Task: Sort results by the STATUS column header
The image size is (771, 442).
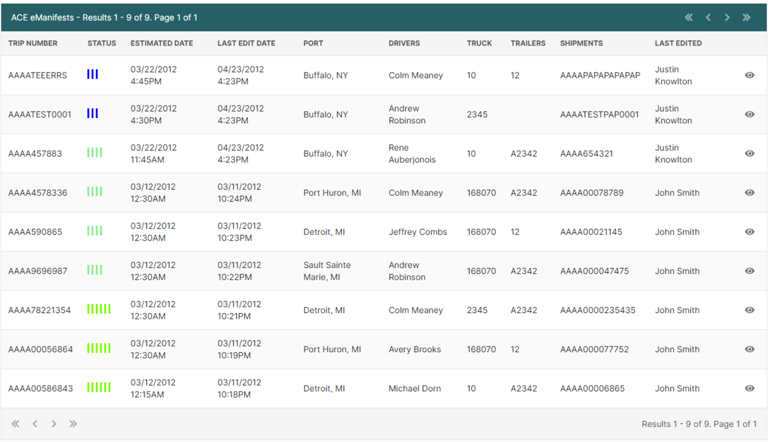Action: 102,43
